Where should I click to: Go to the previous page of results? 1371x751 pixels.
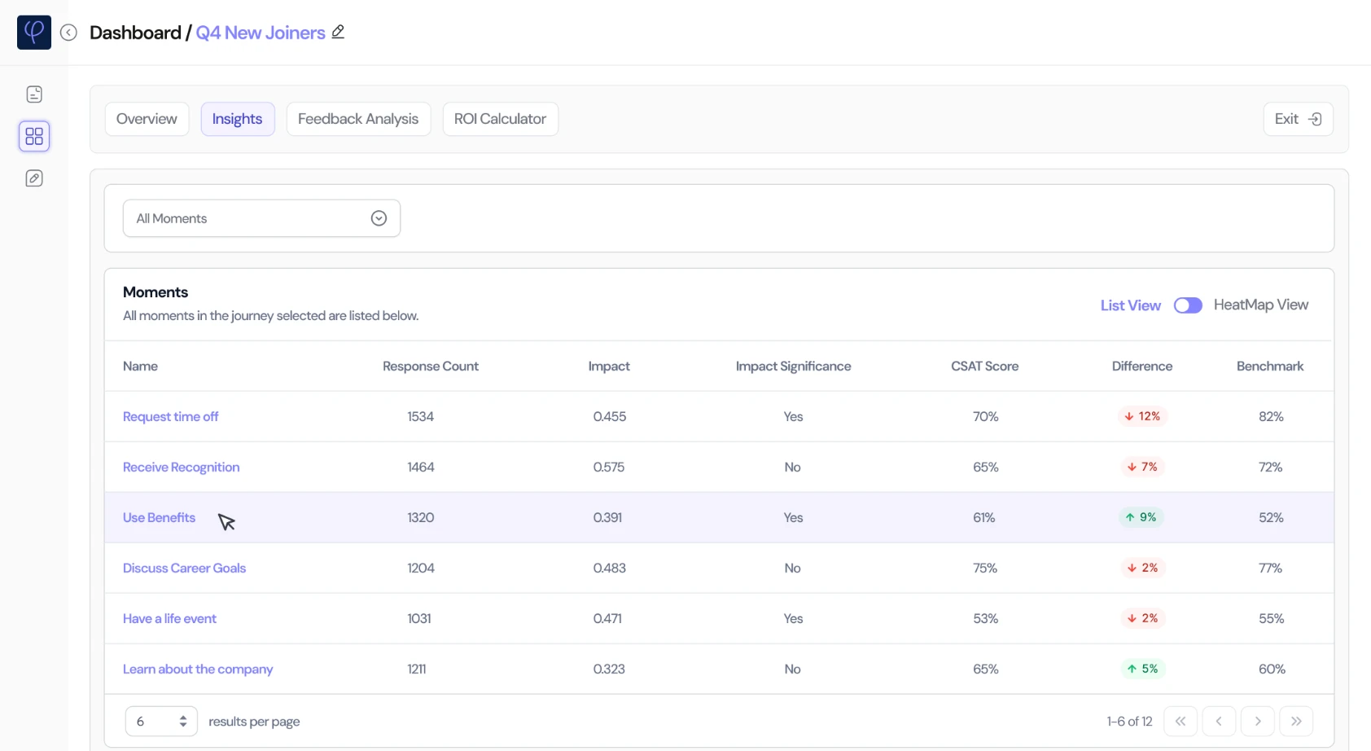tap(1219, 722)
